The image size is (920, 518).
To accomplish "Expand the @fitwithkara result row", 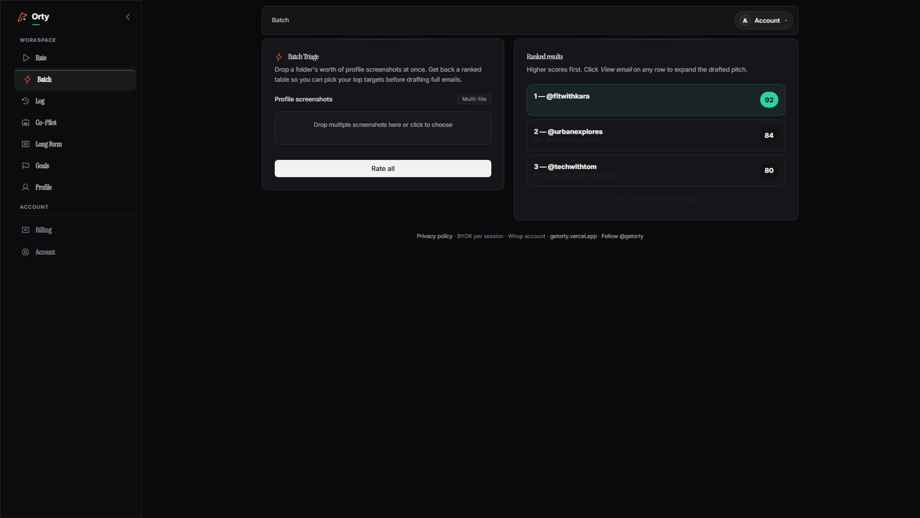I will tap(656, 100).
